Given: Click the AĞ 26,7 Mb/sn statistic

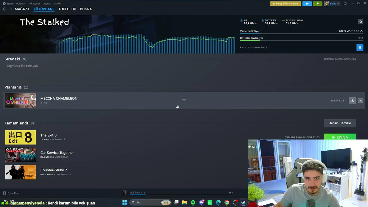Looking at the screenshot, I should click(249, 22).
